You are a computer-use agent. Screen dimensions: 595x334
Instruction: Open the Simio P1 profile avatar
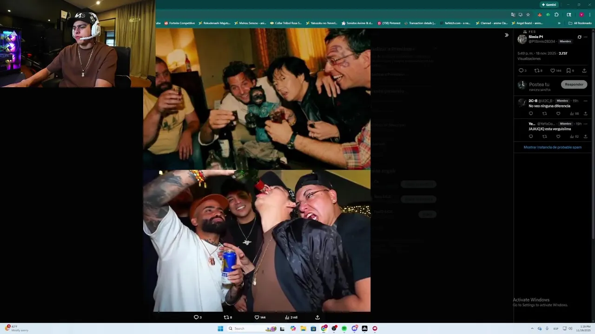point(522,39)
